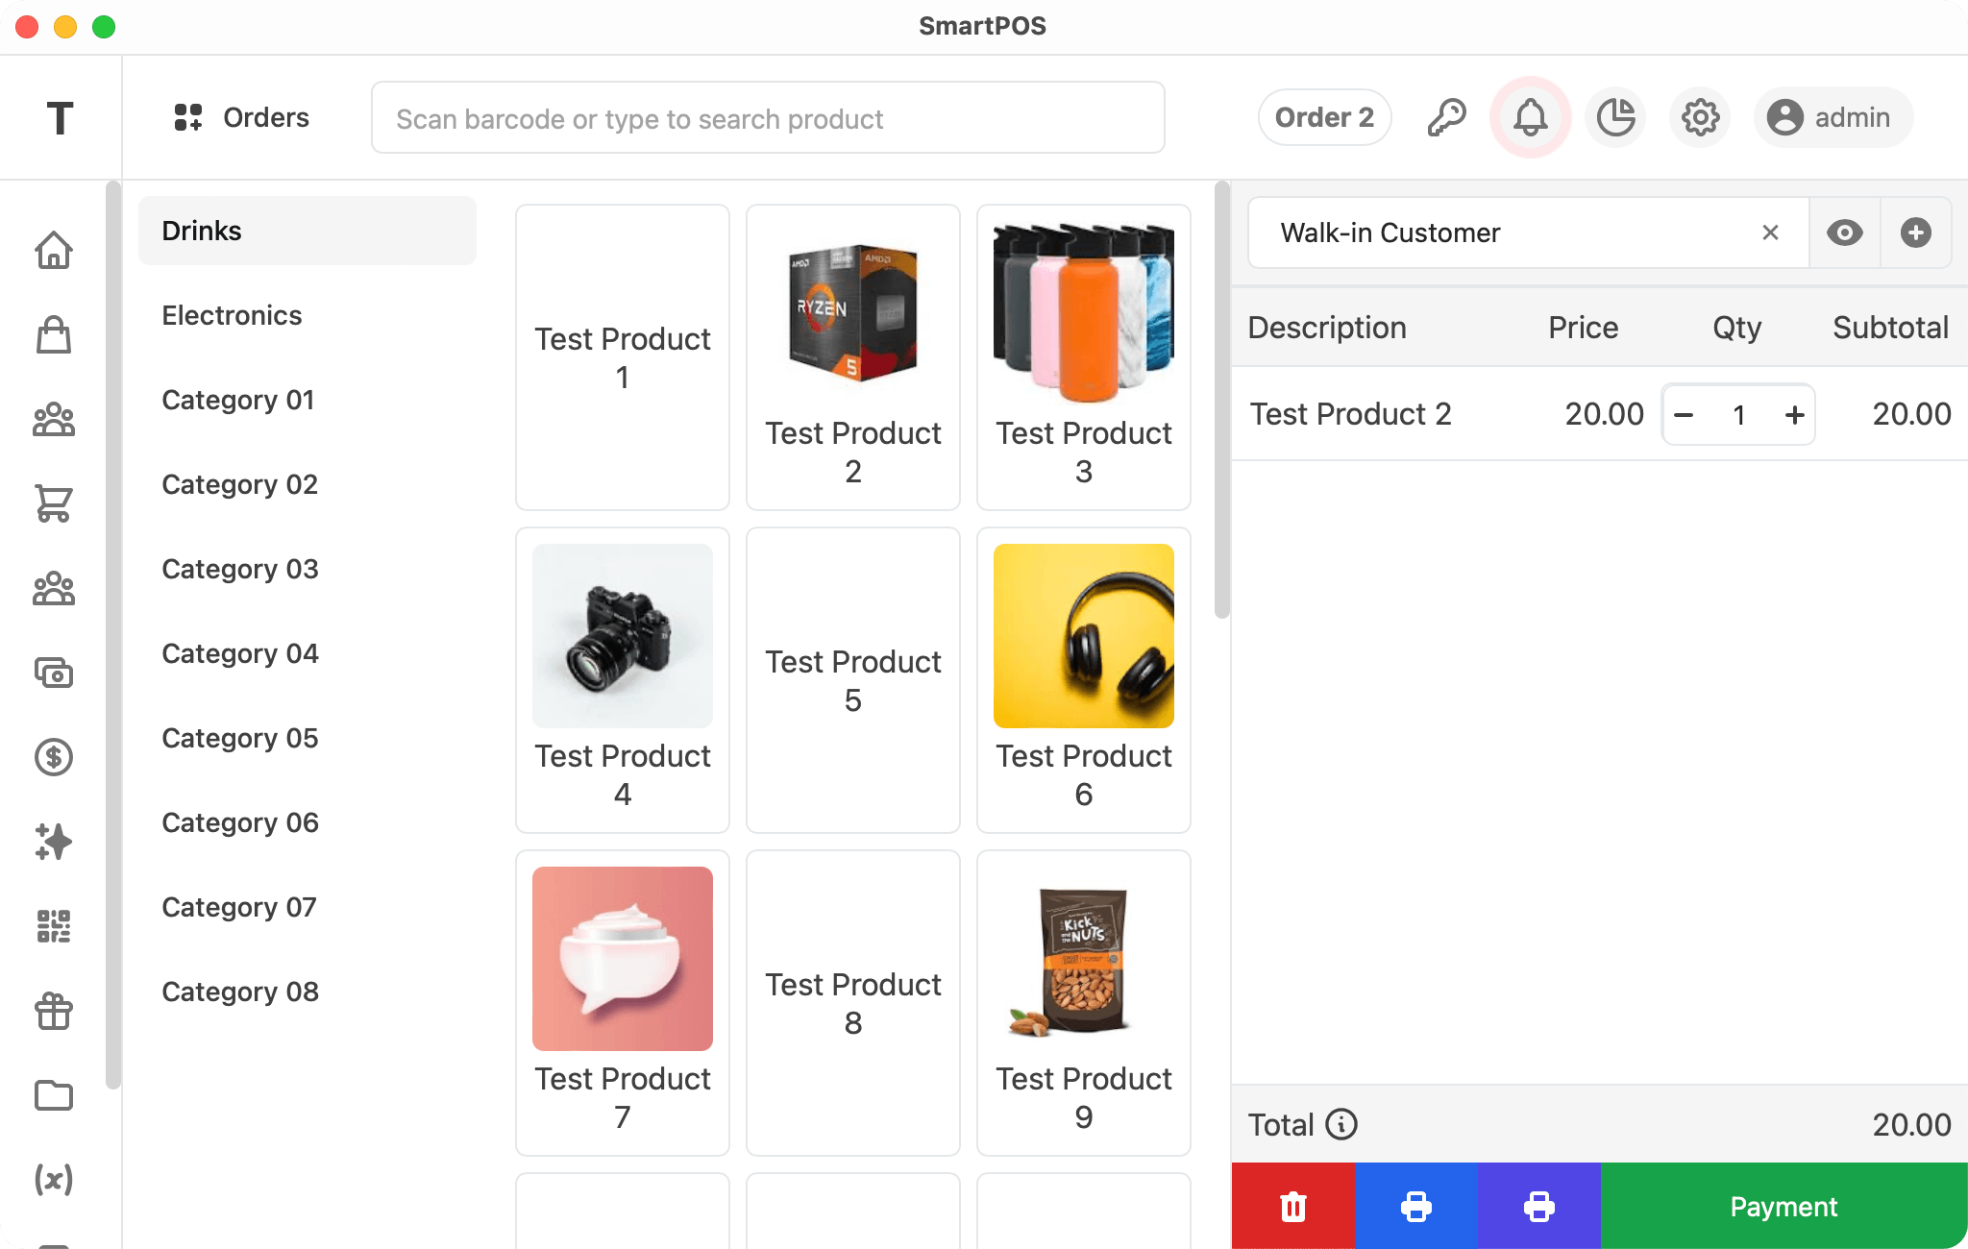Image resolution: width=1968 pixels, height=1249 pixels.
Task: Open the settings gear icon
Action: click(1700, 117)
